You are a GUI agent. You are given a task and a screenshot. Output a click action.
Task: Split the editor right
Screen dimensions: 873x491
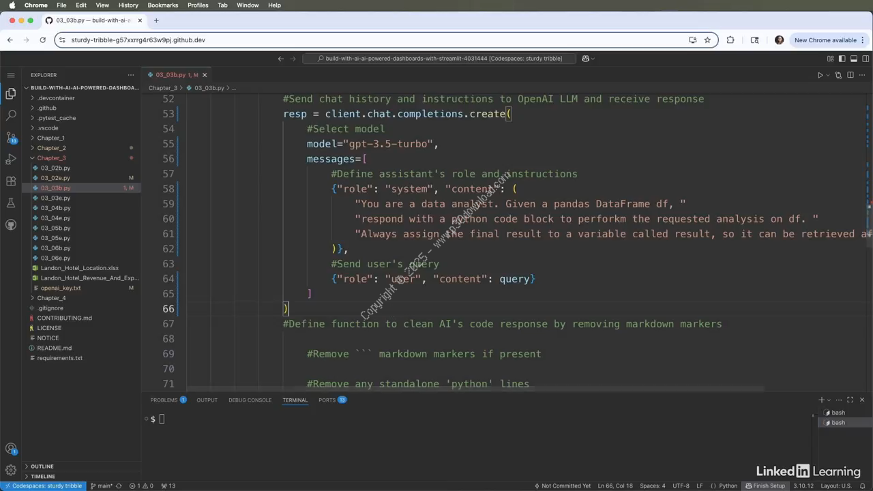[850, 75]
